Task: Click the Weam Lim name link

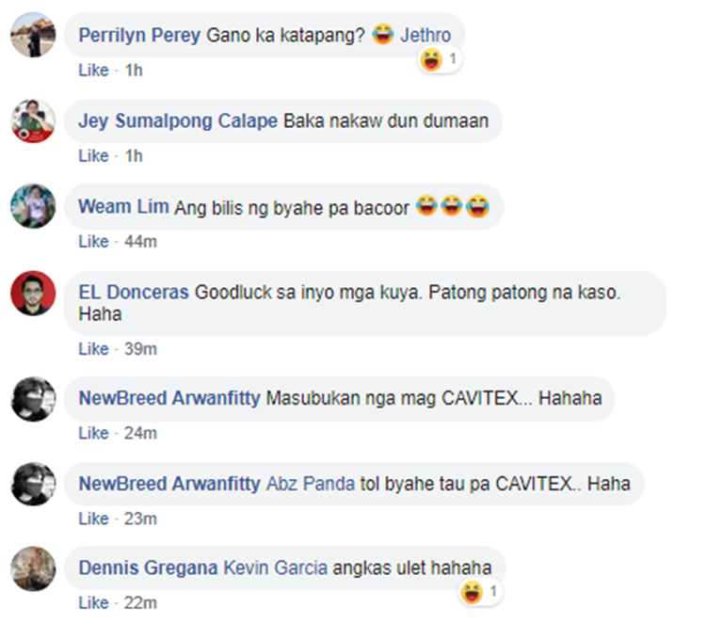Action: [x=124, y=207]
